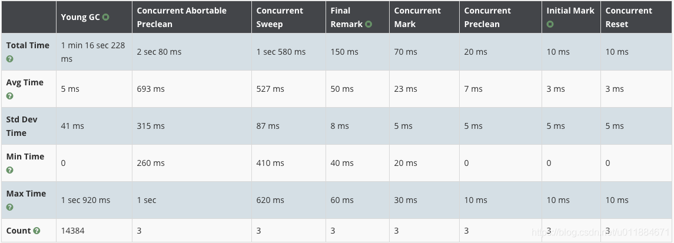Click the Std Dev Time row label

click(22, 126)
